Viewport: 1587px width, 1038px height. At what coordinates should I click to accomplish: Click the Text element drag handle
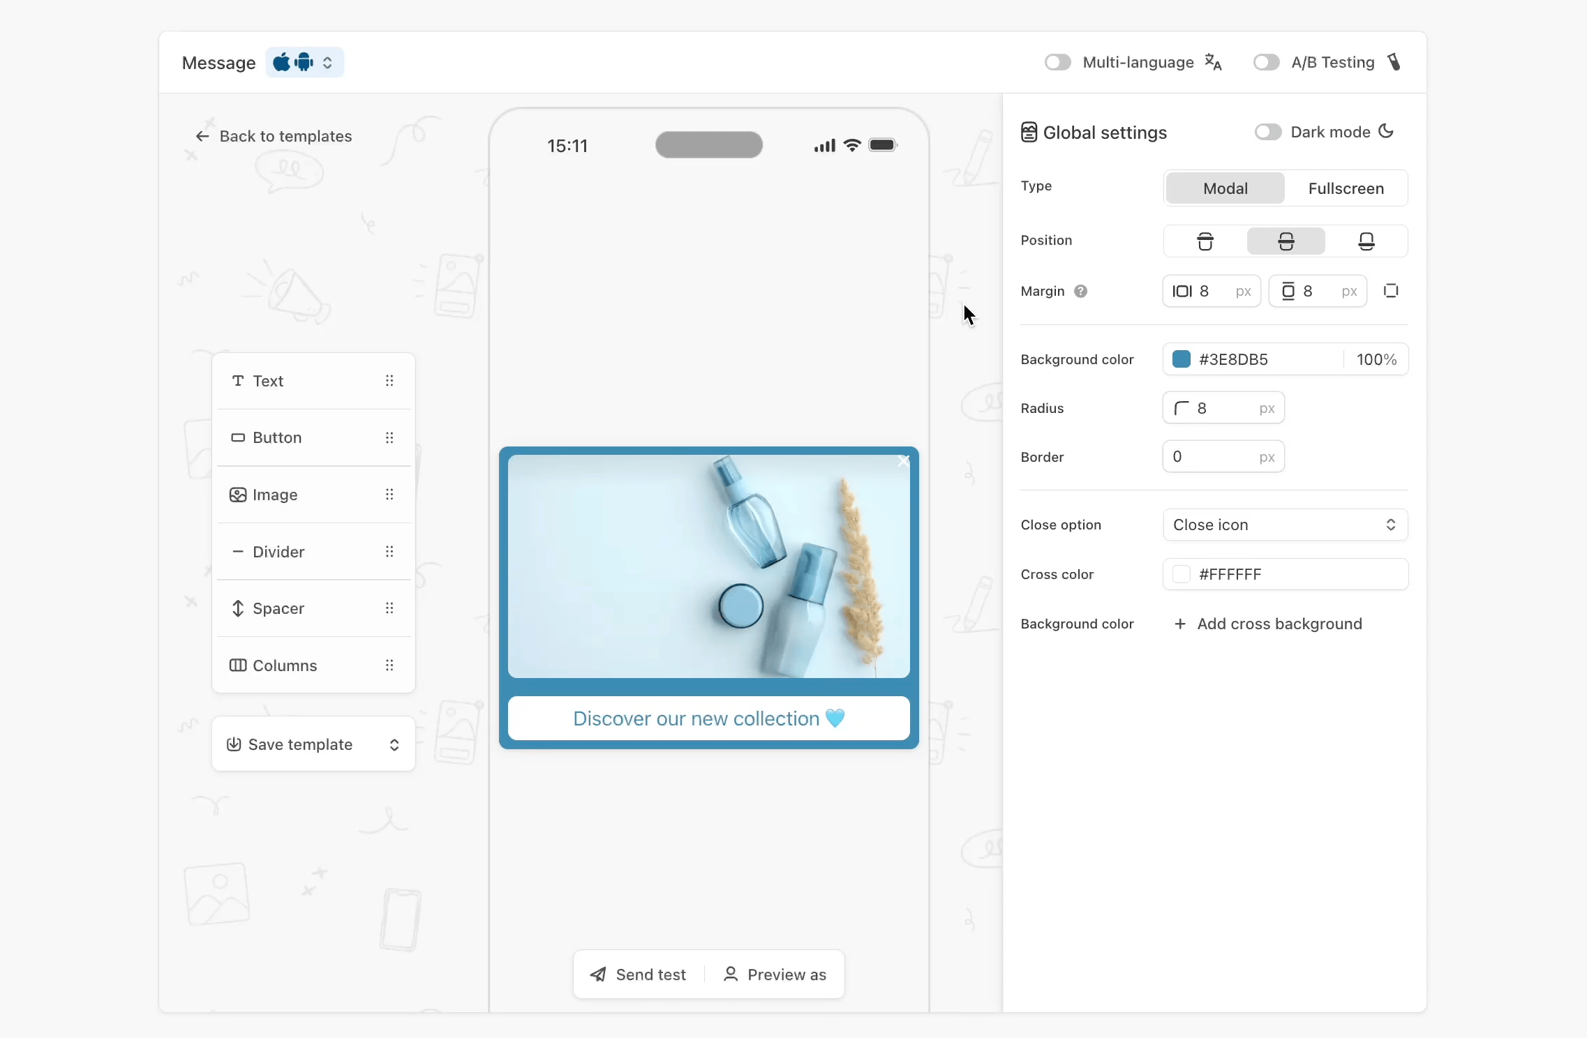[389, 381]
